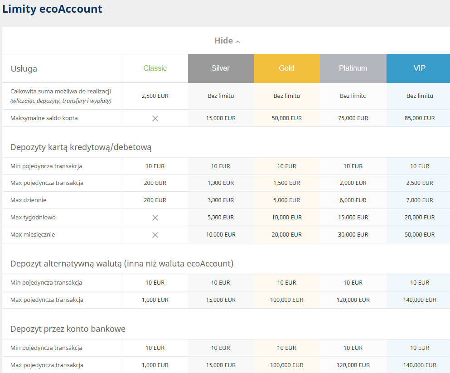This screenshot has height=373, width=450.
Task: Click the X icon in Maksymalne saldo konta row
Action: pos(155,118)
